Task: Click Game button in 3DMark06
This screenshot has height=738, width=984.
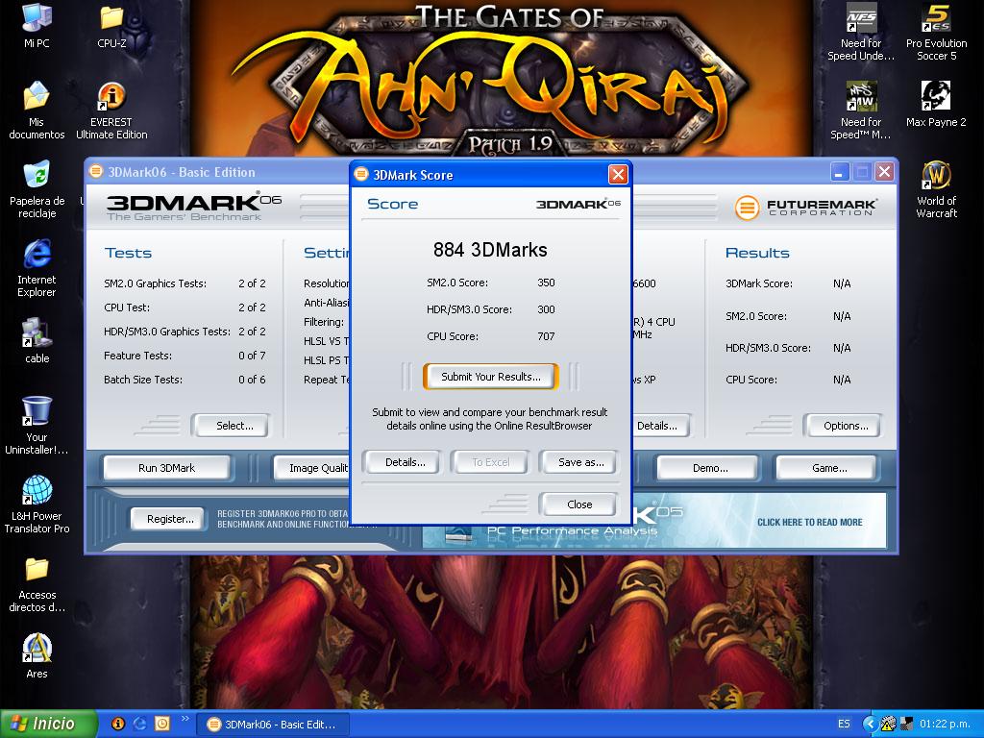Action: pos(828,468)
